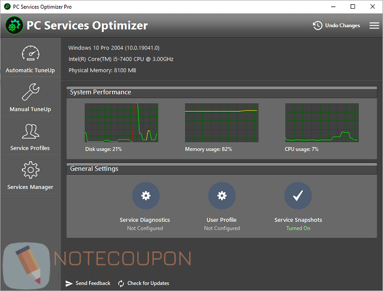
Task: Minimize the PC Services Optimizer Pro window
Action: point(333,6)
